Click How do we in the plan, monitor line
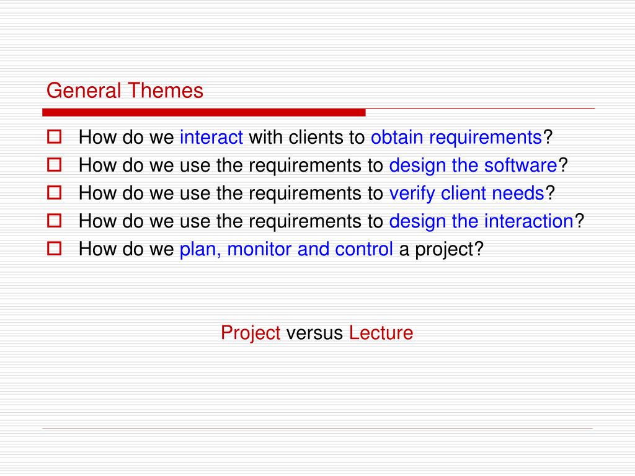 point(127,249)
